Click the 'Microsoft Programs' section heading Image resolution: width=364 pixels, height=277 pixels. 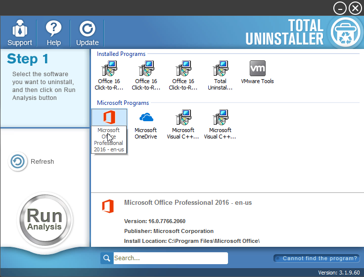point(123,102)
